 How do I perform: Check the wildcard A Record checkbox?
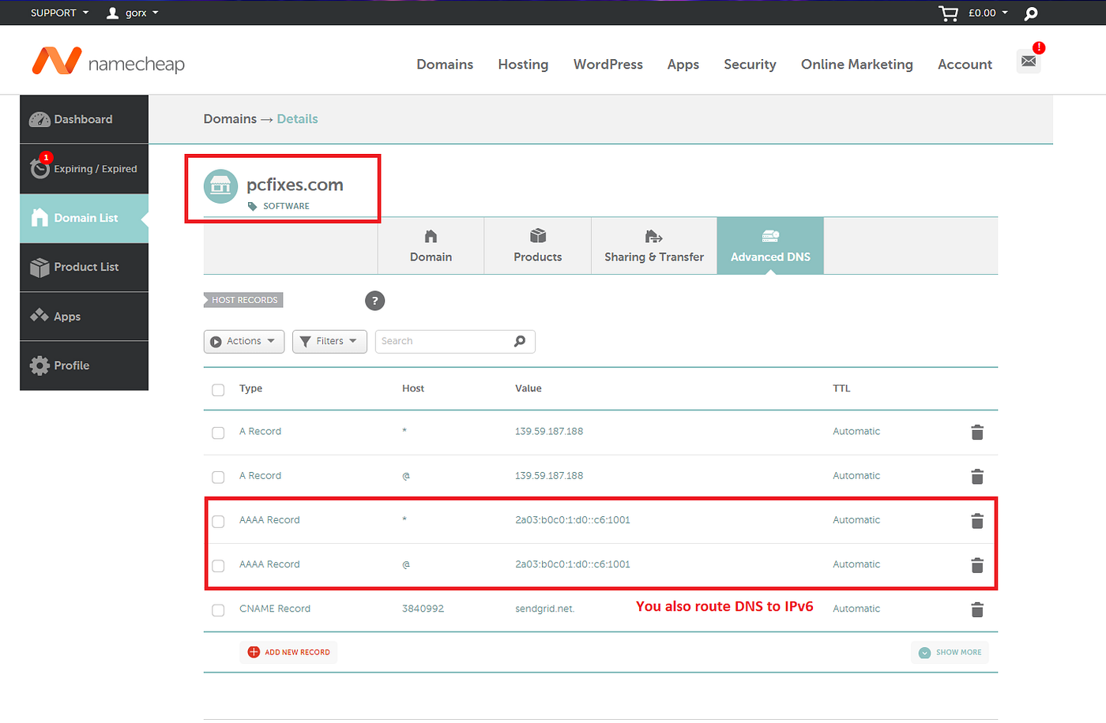click(x=218, y=433)
